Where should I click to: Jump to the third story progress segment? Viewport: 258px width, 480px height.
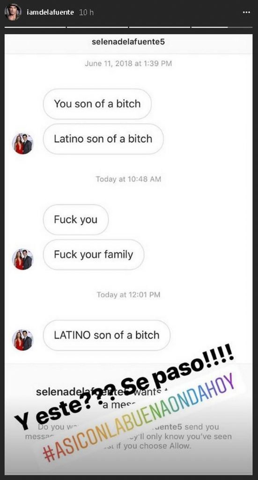click(159, 27)
